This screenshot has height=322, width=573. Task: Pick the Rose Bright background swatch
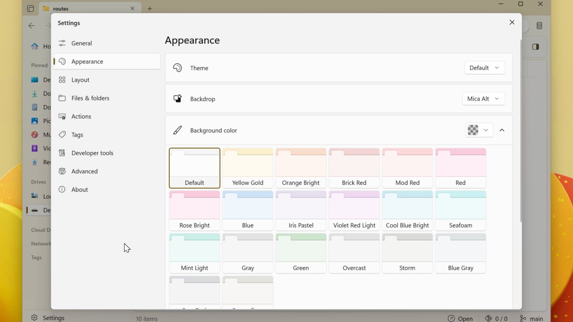195,211
